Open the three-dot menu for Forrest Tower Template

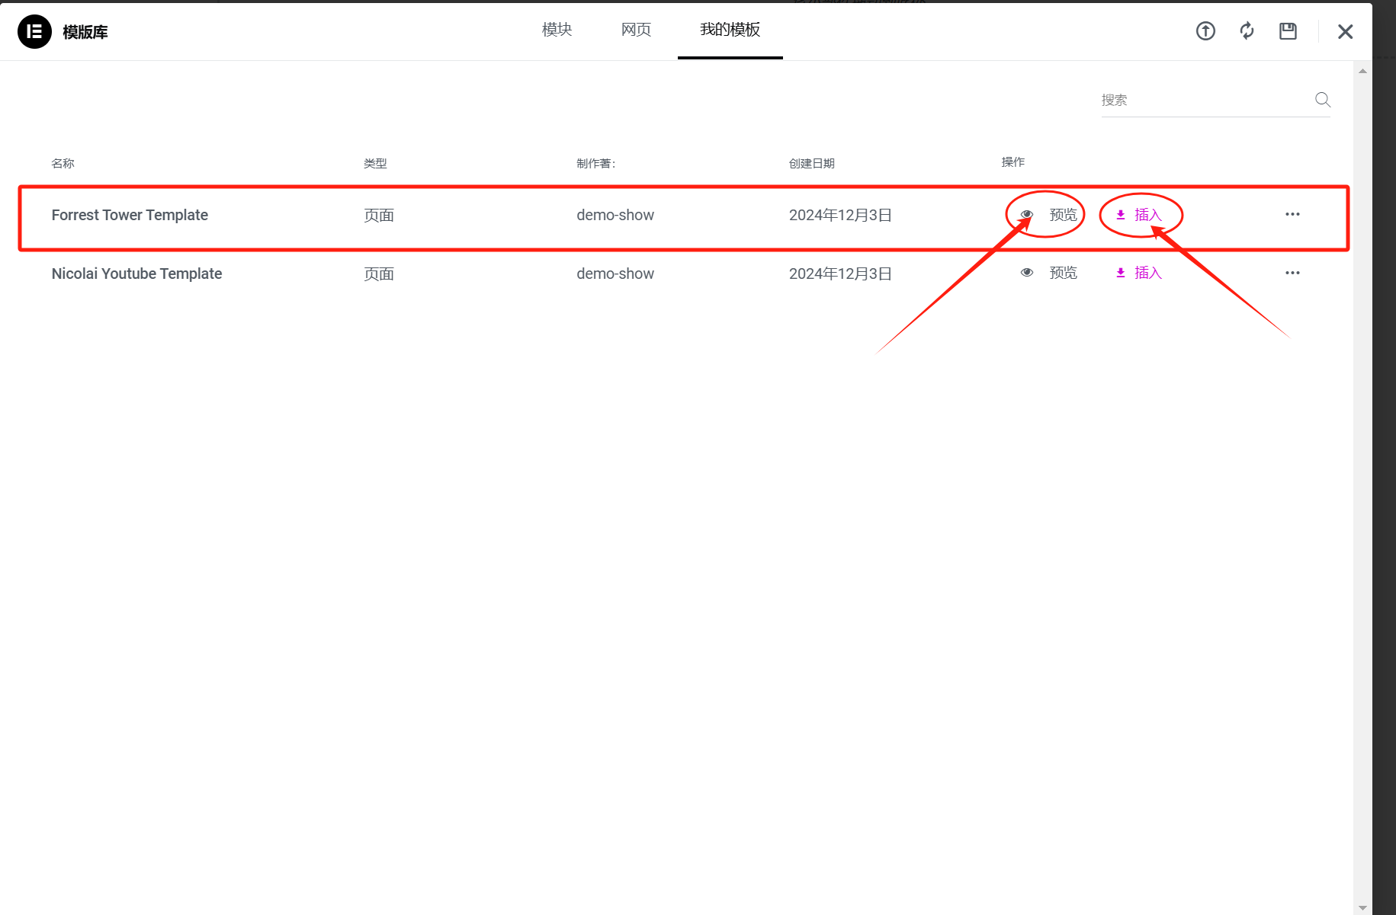tap(1292, 214)
